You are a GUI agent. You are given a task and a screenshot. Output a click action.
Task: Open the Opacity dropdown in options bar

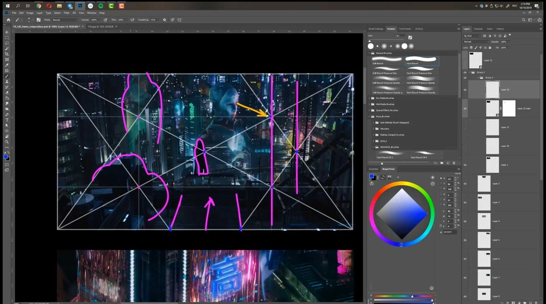point(100,20)
